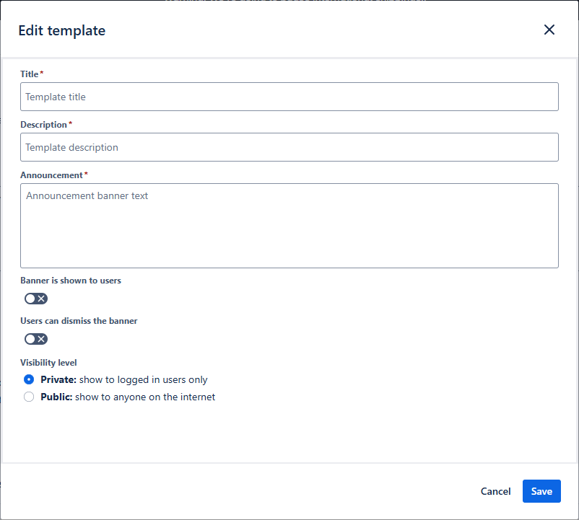579x520 pixels.
Task: Click the 'Visibility level' heading
Action: coord(48,363)
